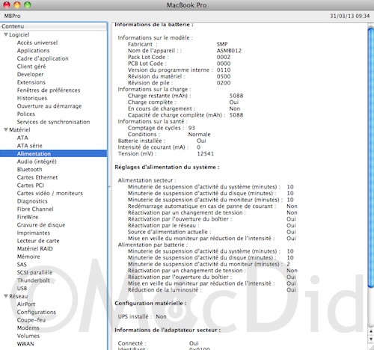
Task: Click the yellow minimize window button
Action: point(17,4)
